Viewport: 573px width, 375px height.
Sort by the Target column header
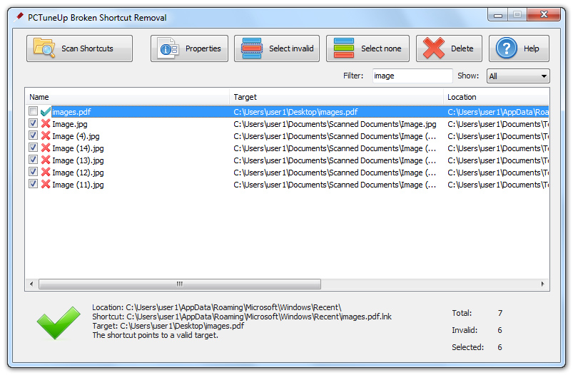pyautogui.click(x=336, y=97)
